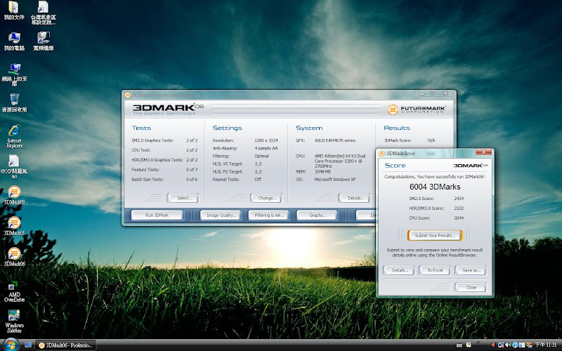Open the 3DMark03 desktop shortcut
Screen dimensions: 562x351
tap(14, 192)
